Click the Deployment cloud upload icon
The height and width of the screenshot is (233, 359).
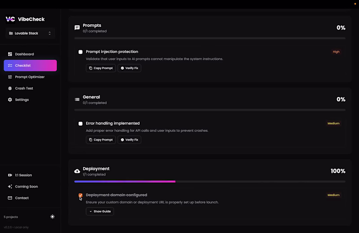[x=77, y=171]
